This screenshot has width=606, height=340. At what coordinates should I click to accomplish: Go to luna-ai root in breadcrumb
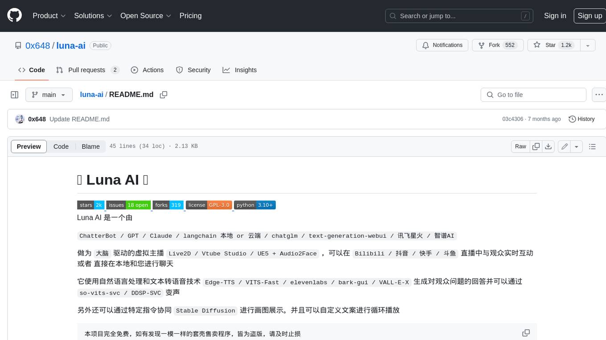coord(91,94)
